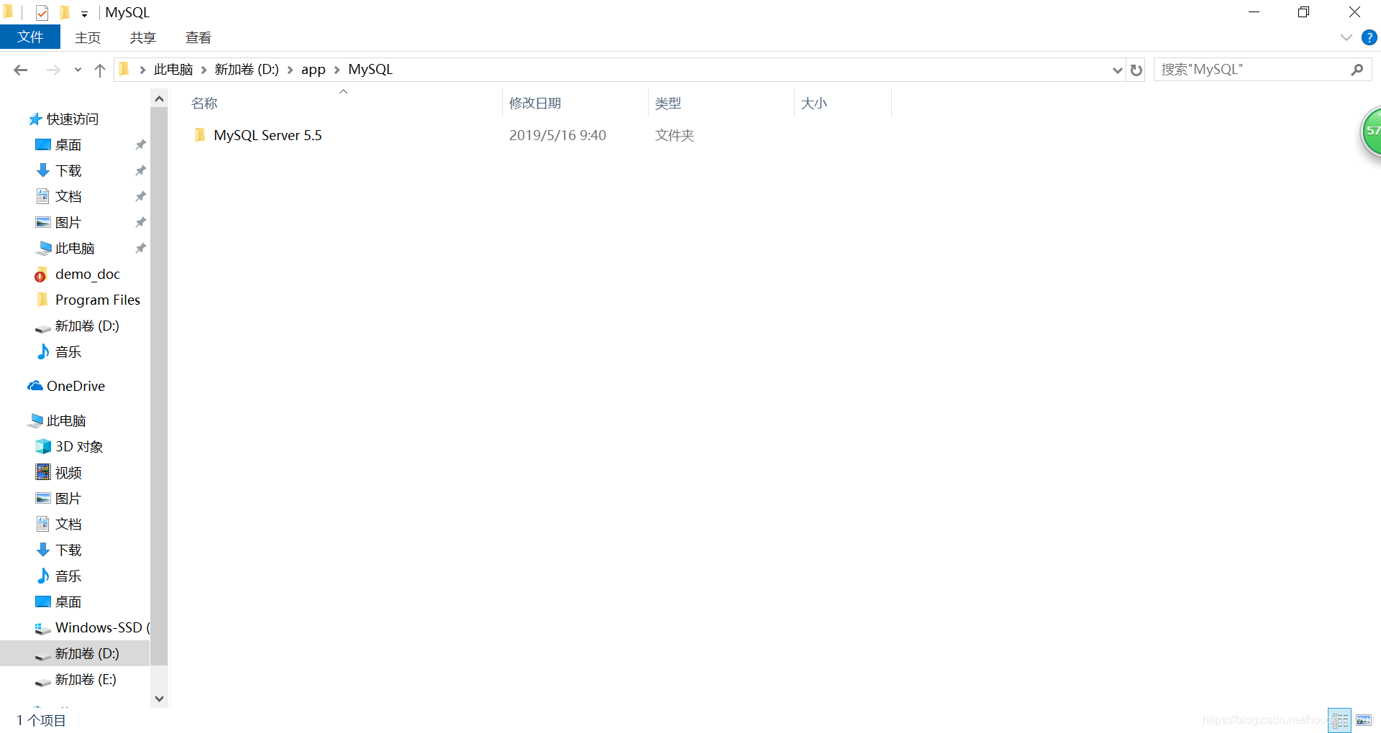Select app in the address breadcrumb

coord(313,70)
